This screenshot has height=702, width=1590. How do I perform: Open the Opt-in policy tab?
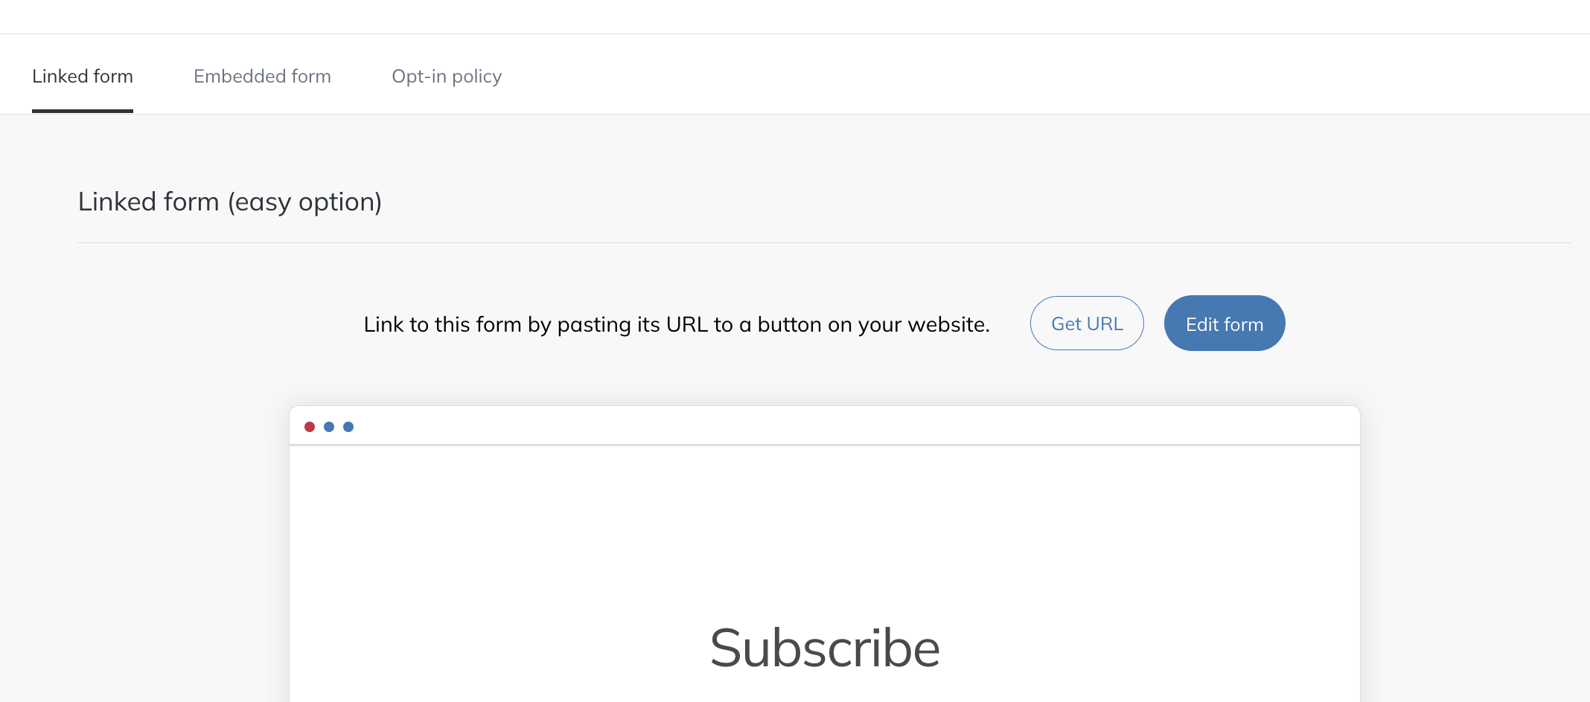coord(447,77)
